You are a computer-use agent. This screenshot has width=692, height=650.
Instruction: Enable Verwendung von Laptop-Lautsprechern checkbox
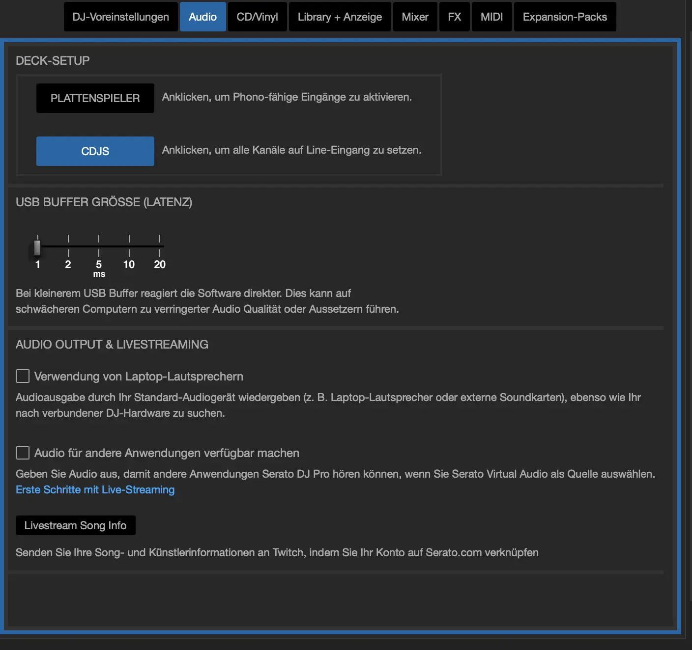pyautogui.click(x=23, y=376)
